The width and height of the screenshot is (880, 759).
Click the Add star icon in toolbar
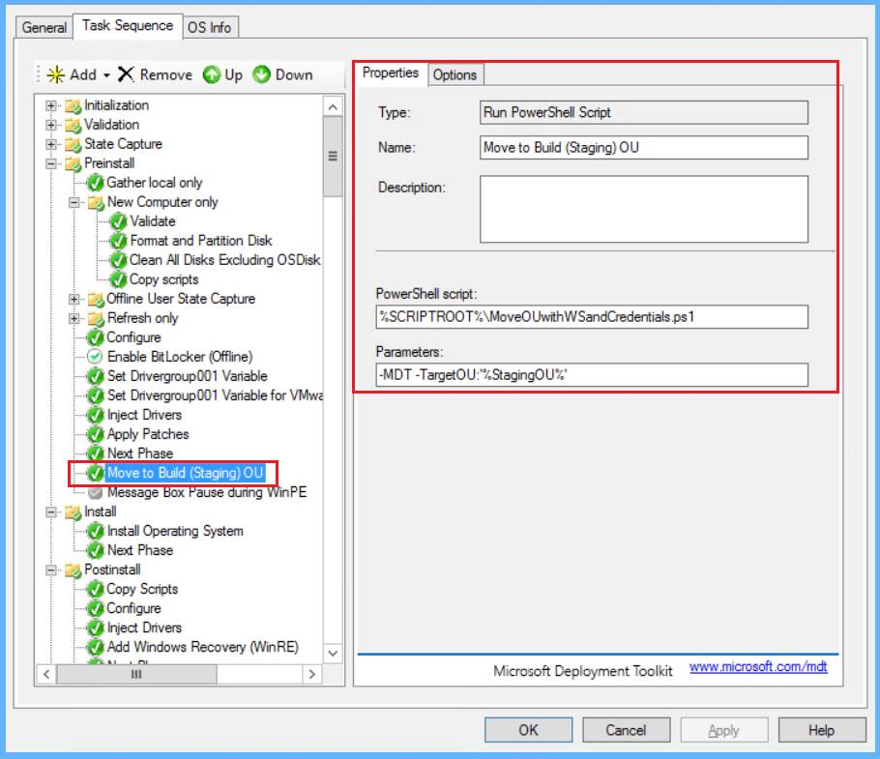[x=56, y=74]
